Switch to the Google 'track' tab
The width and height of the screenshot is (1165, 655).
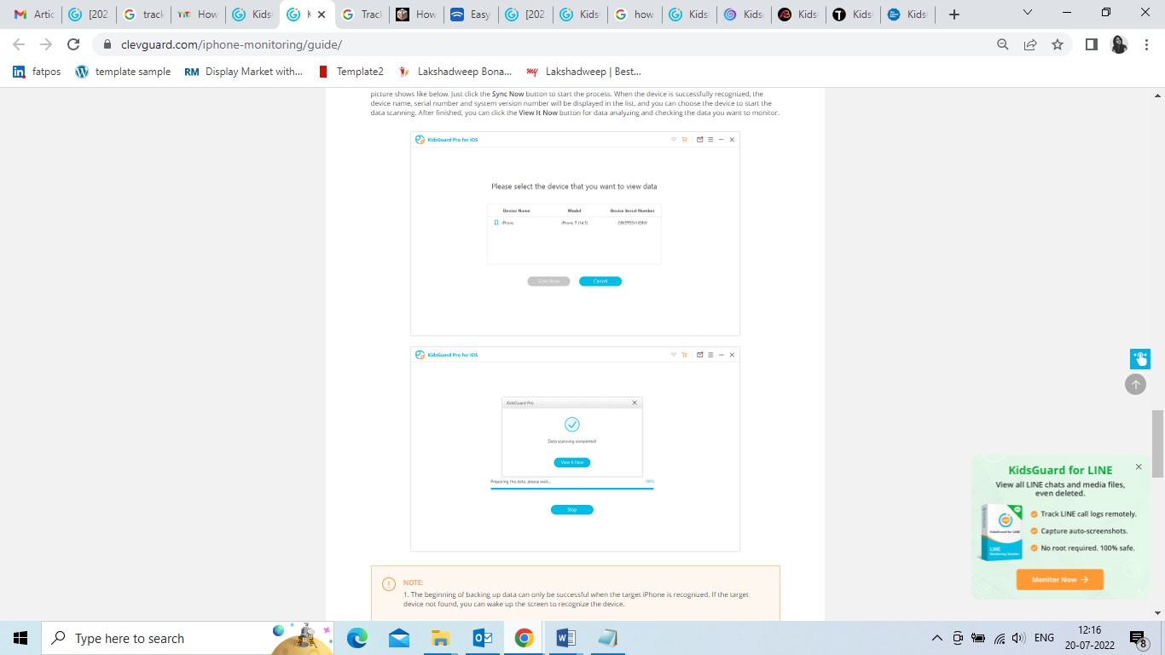142,14
